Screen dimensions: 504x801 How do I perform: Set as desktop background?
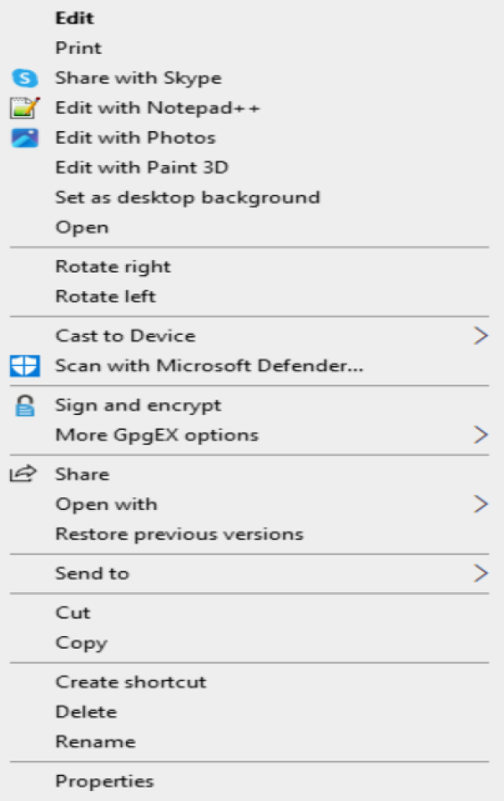point(187,198)
